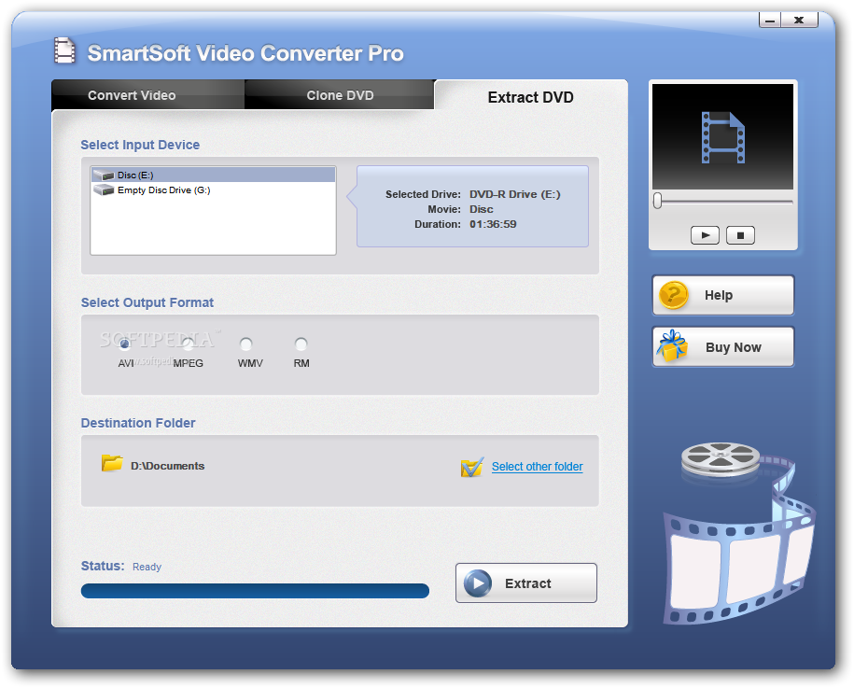Viewport: 854px width, 688px height.
Task: Switch to the Convert Video tab
Action: tap(147, 95)
